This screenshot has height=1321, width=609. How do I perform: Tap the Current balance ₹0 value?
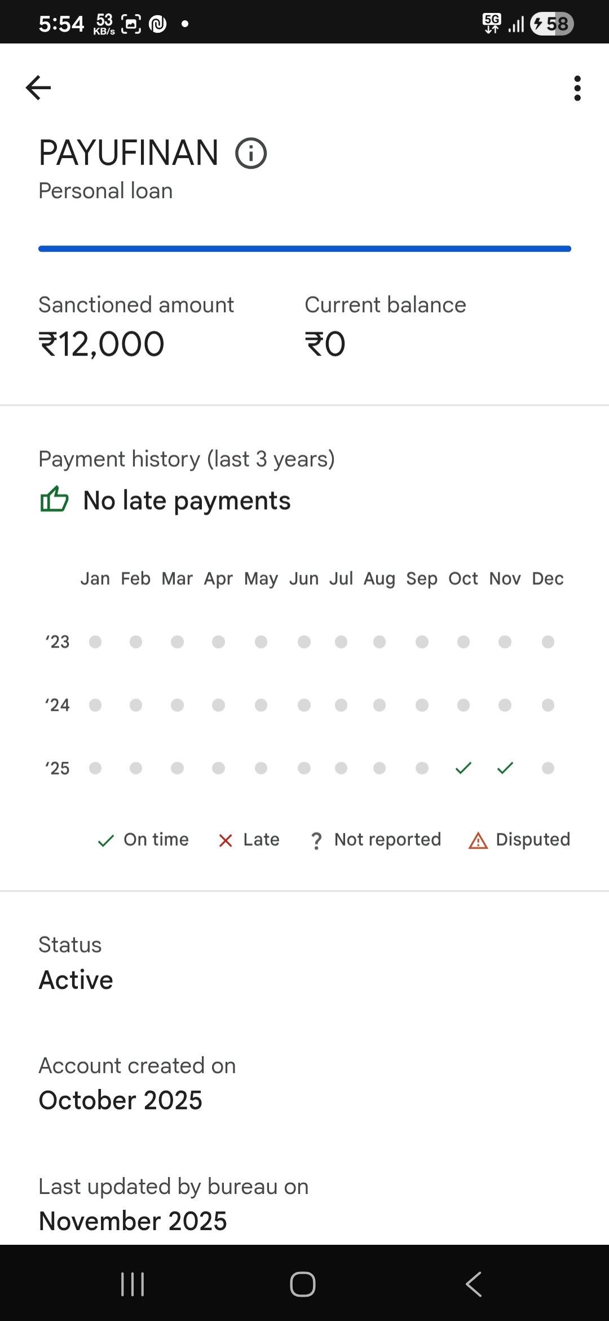click(x=325, y=344)
